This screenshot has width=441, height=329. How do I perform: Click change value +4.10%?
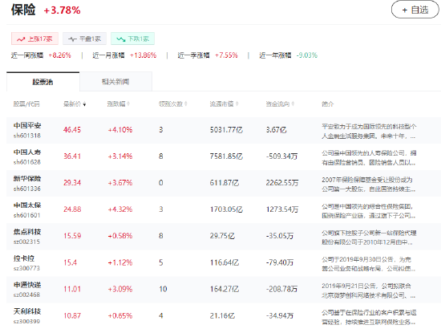tap(120, 130)
